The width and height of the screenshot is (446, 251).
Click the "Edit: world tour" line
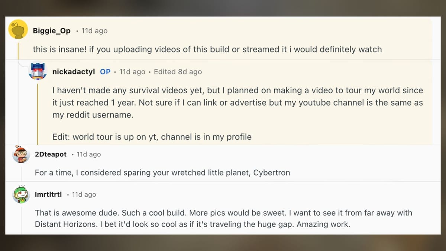pos(152,137)
